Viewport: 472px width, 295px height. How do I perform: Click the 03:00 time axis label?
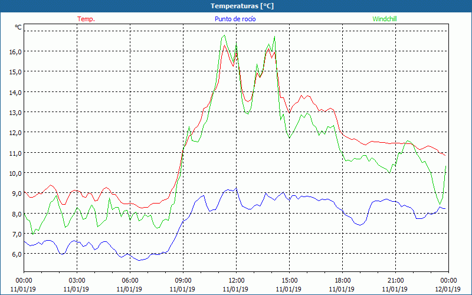pyautogui.click(x=77, y=281)
